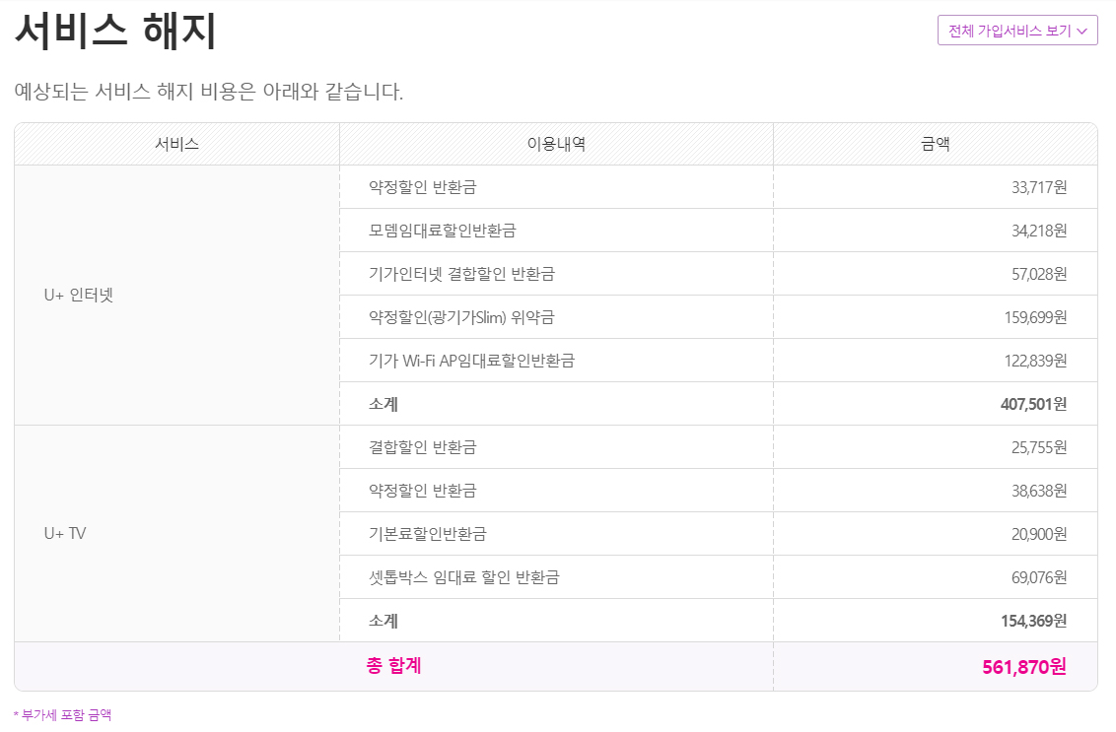This screenshot has width=1116, height=732.
Task: Select the U+ 인터넷 service cell
Action: 79,295
